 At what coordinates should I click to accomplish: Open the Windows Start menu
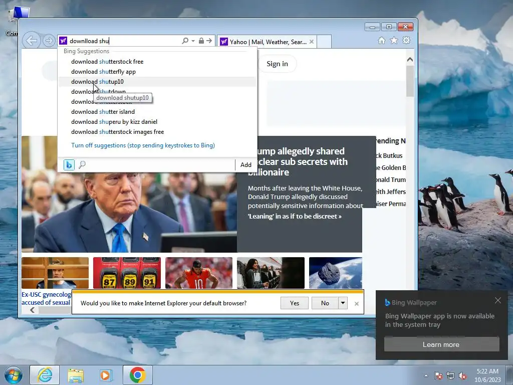pos(13,375)
